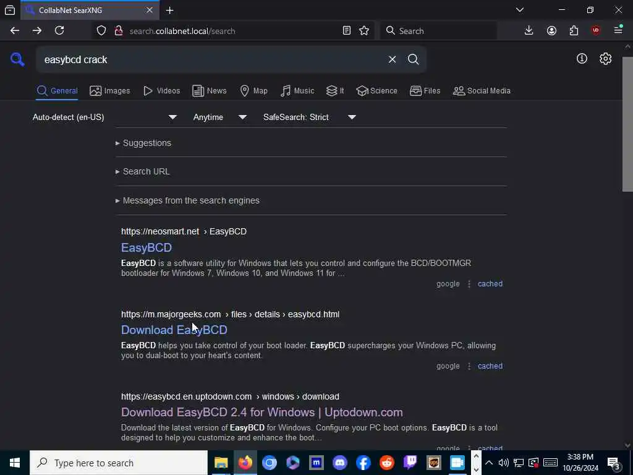Open Discord from the taskbar

click(x=339, y=463)
